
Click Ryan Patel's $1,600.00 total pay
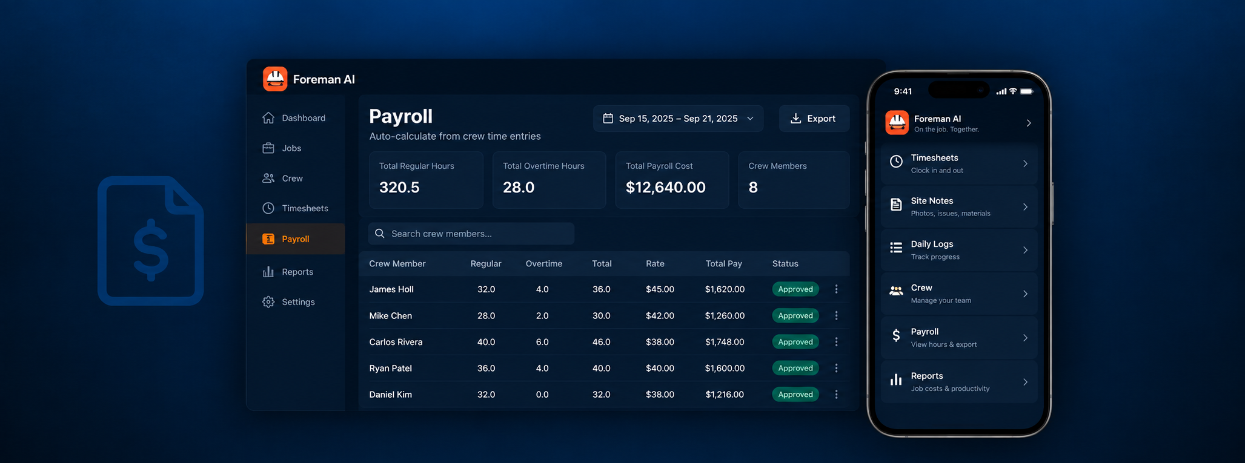[725, 368]
